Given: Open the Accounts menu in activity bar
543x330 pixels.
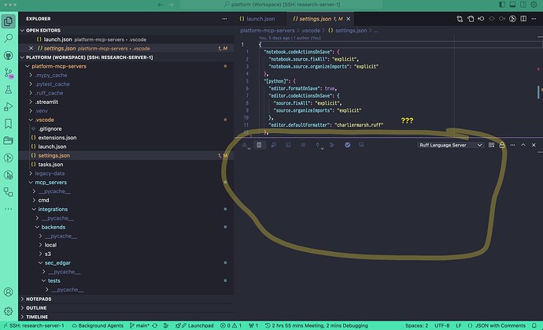Looking at the screenshot, I should [x=9, y=292].
